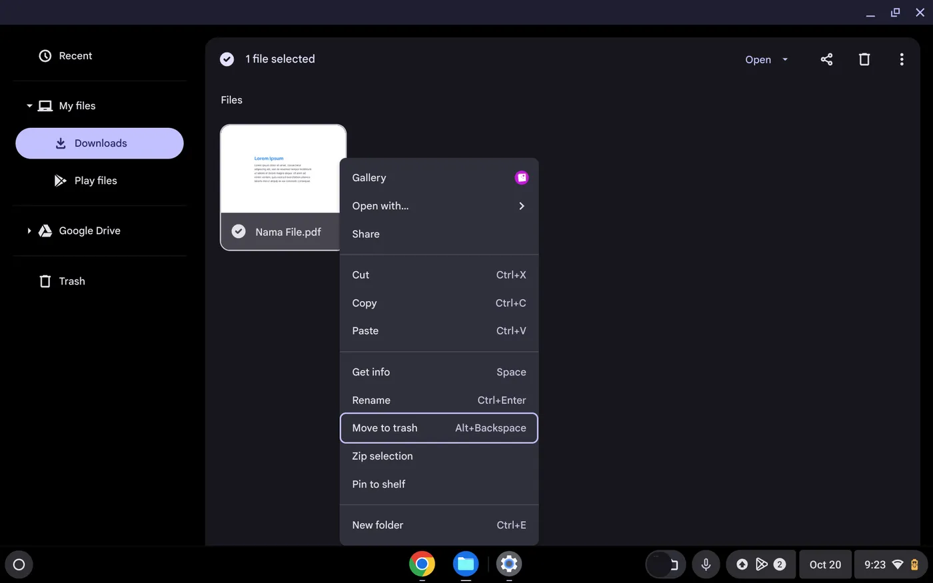The width and height of the screenshot is (933, 583).
Task: Select the My files laptop icon
Action: [45, 106]
